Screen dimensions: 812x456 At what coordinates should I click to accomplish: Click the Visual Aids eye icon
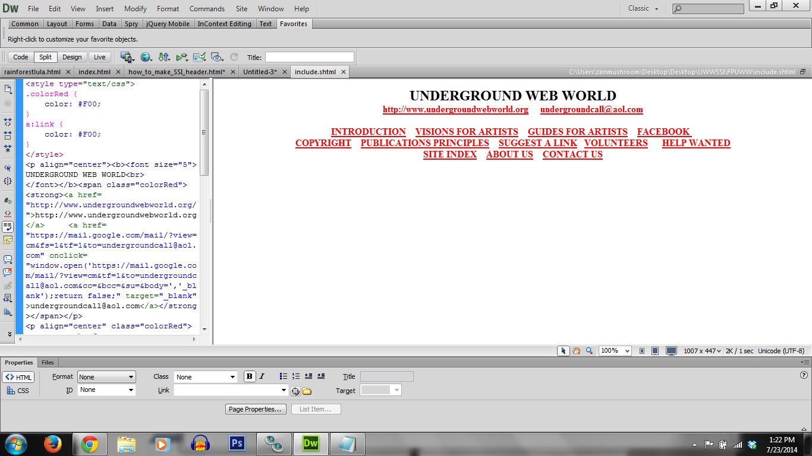coord(217,57)
